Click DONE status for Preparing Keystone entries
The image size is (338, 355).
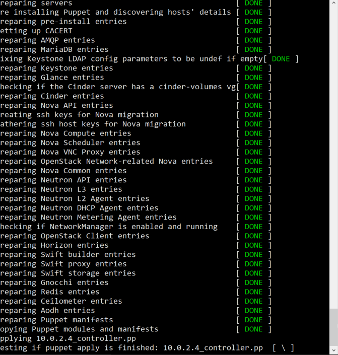pos(253,68)
